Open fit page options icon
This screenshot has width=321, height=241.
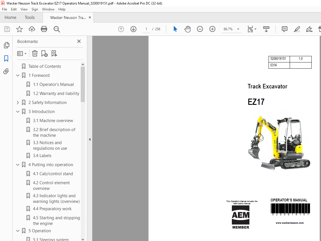252,29
